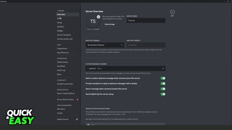232x130 pixels.
Task: Open AutoMod settings
Action: tap(68, 66)
